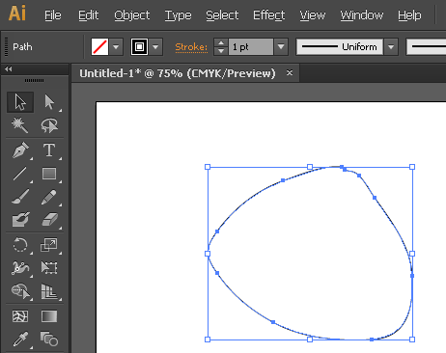The height and width of the screenshot is (353, 446).
Task: Select the Type tool
Action: (x=49, y=150)
